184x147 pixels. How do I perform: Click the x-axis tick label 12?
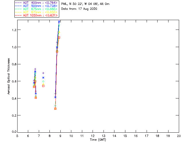(93, 136)
